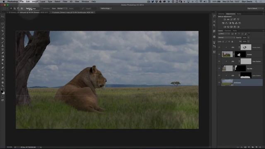Add an Invert adjustment
Screen dimensions: 265x149
point(224,27)
